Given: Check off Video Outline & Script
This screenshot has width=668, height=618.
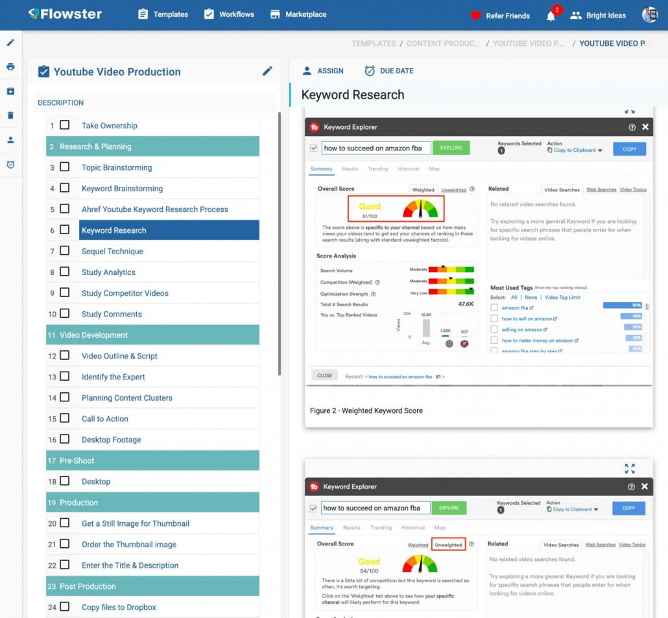Looking at the screenshot, I should tap(65, 355).
